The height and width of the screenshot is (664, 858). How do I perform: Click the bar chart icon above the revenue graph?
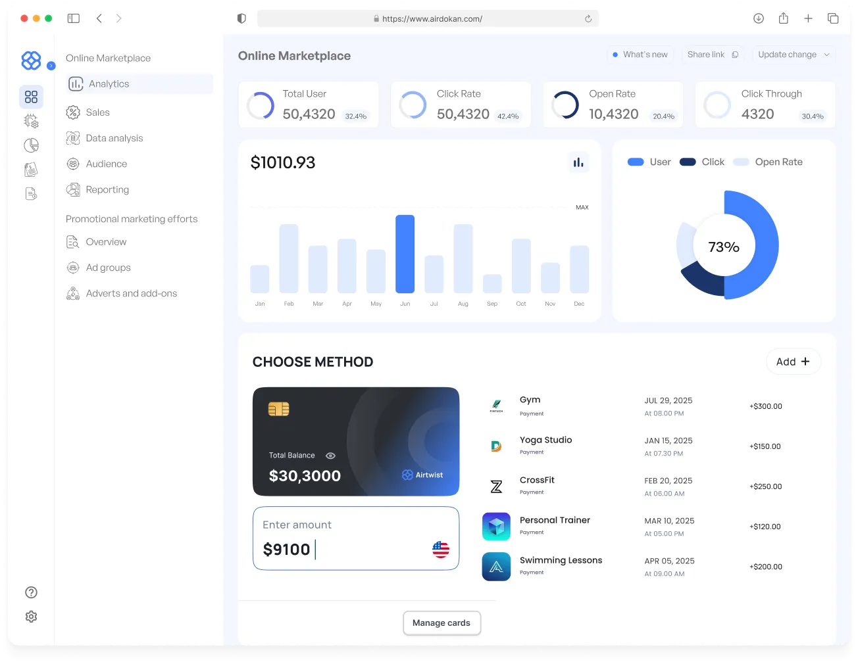pyautogui.click(x=578, y=162)
